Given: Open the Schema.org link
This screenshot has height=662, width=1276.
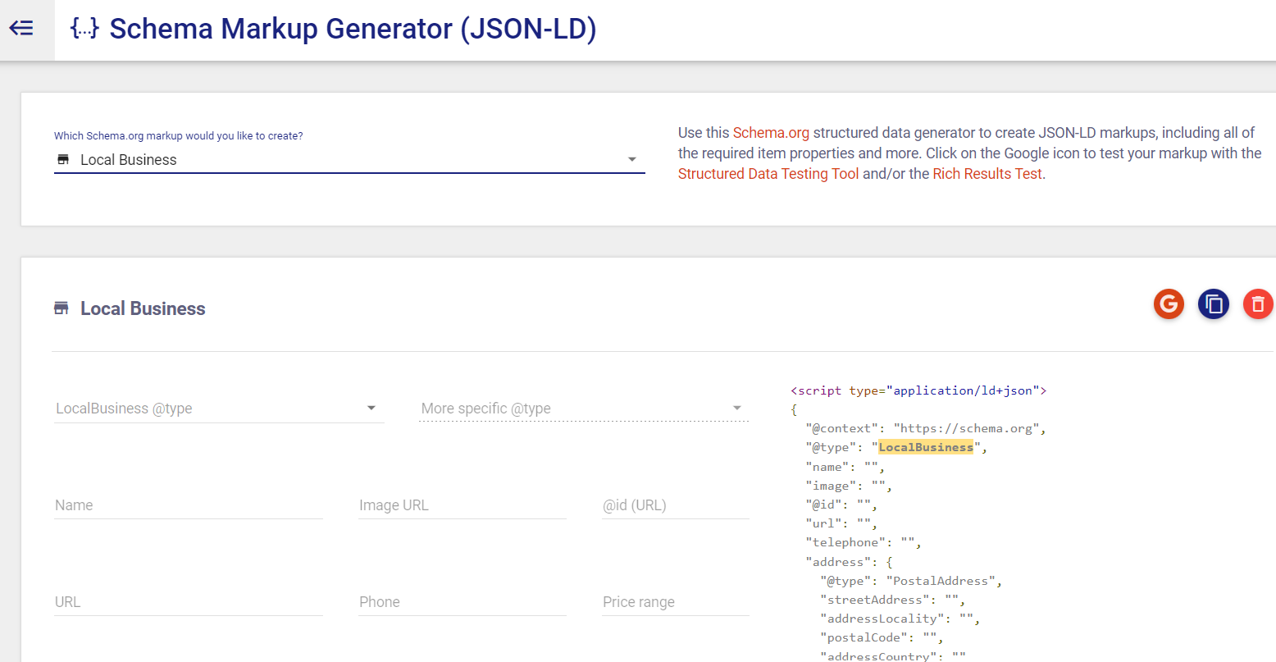Looking at the screenshot, I should pyautogui.click(x=771, y=133).
